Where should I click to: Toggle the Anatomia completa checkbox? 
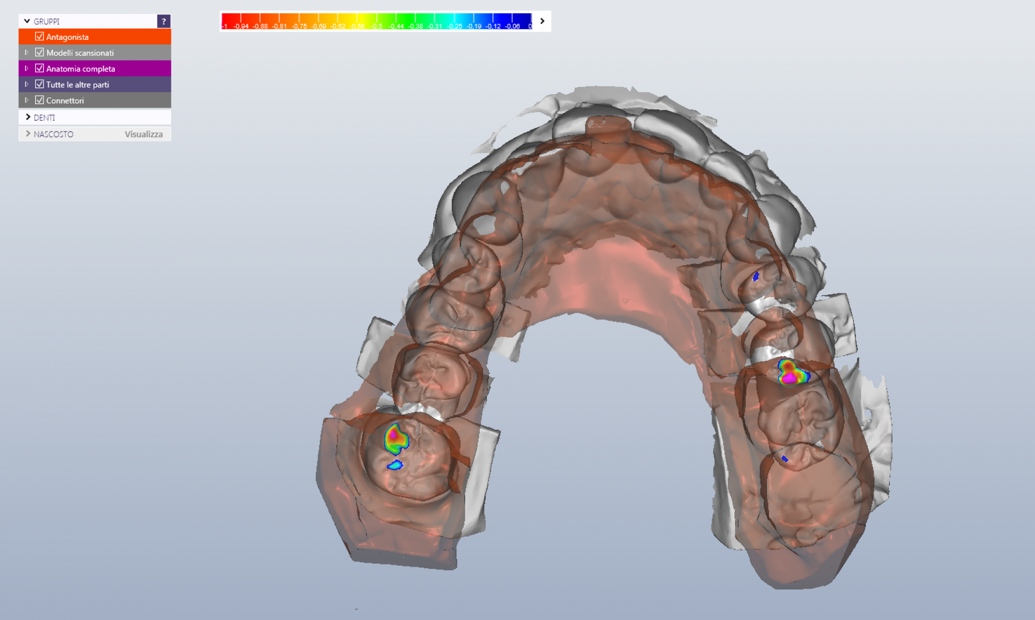coord(39,68)
